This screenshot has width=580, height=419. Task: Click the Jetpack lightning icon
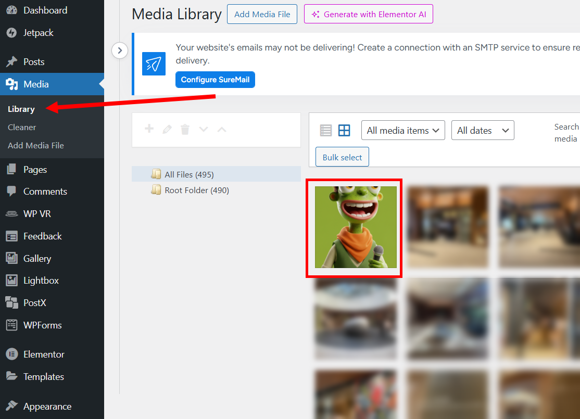coord(11,33)
